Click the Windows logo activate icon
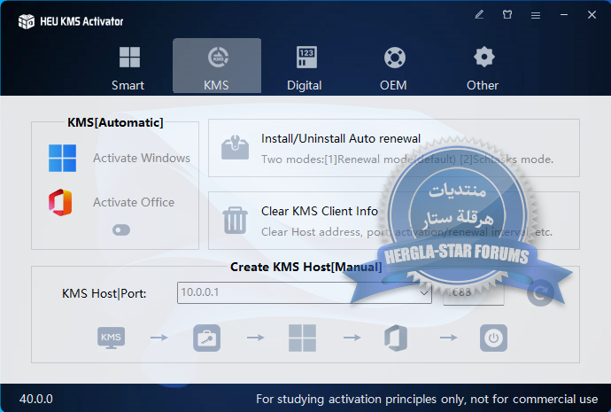This screenshot has width=611, height=412. click(62, 159)
